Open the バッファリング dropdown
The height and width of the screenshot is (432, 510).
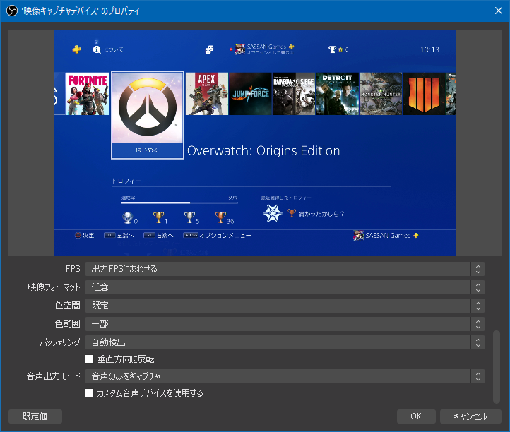285,342
